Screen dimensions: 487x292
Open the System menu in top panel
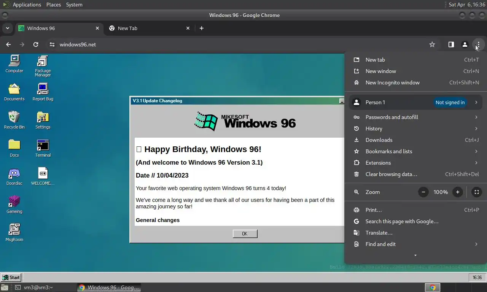[x=74, y=5]
